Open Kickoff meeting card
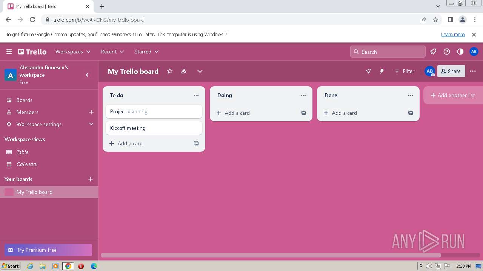Viewport: 483px width, 271px height. 154,128
